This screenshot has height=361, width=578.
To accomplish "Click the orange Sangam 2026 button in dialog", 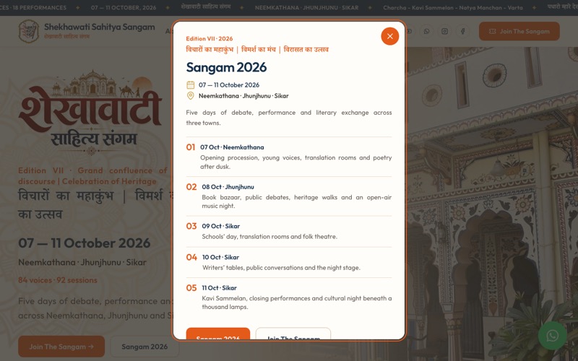I will pyautogui.click(x=218, y=334).
